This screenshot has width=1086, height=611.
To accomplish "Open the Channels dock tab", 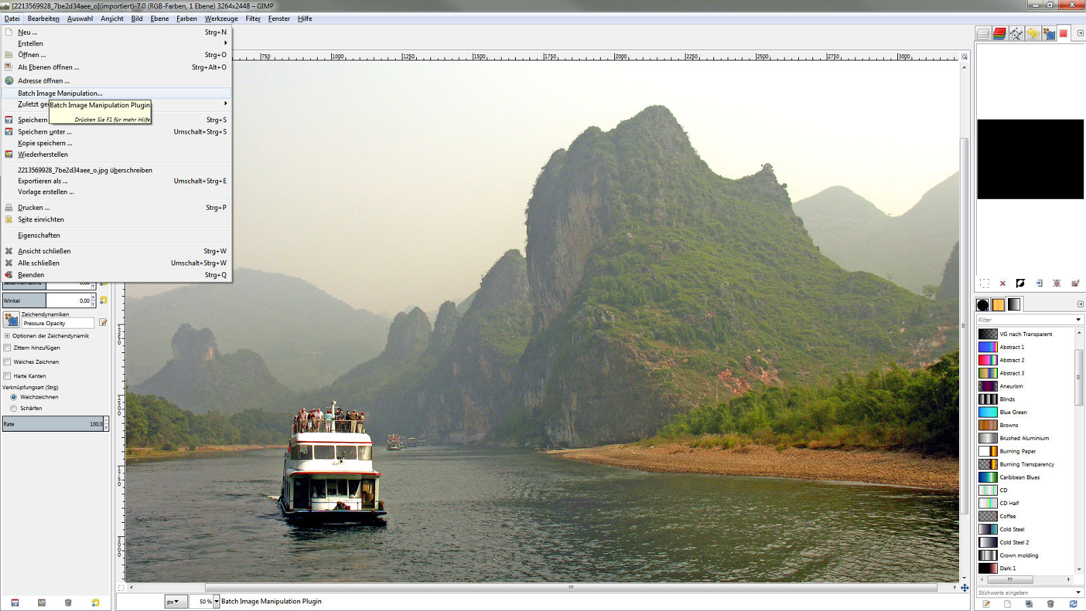I will coord(999,33).
